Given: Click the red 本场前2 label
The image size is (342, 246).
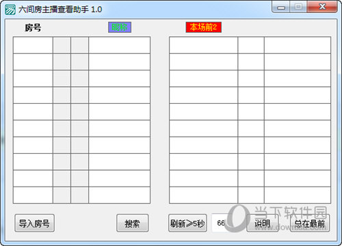Looking at the screenshot, I should 204,27.
